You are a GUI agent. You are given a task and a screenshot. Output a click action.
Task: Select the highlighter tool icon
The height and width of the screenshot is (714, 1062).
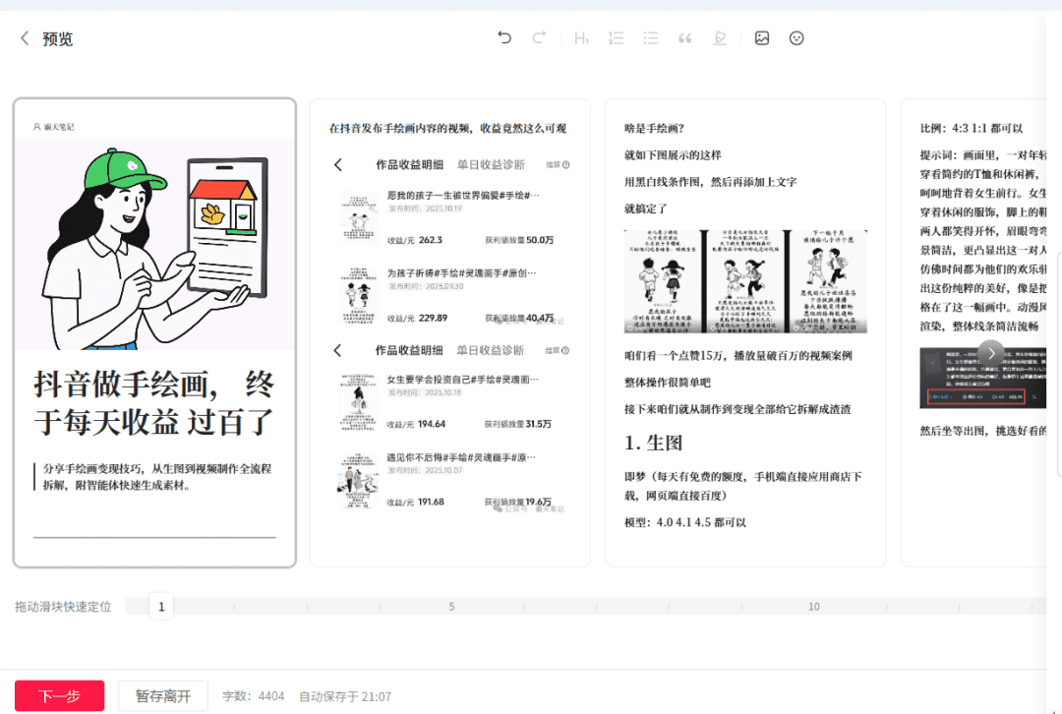[x=720, y=38]
